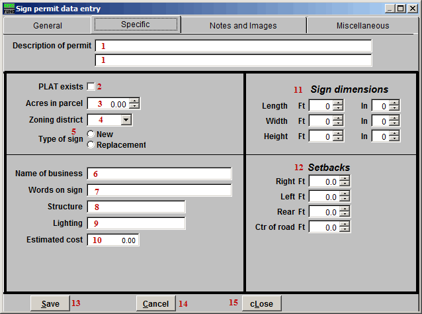Increase the Rear setback spinner value
This screenshot has height=314, width=422.
pos(344,209)
